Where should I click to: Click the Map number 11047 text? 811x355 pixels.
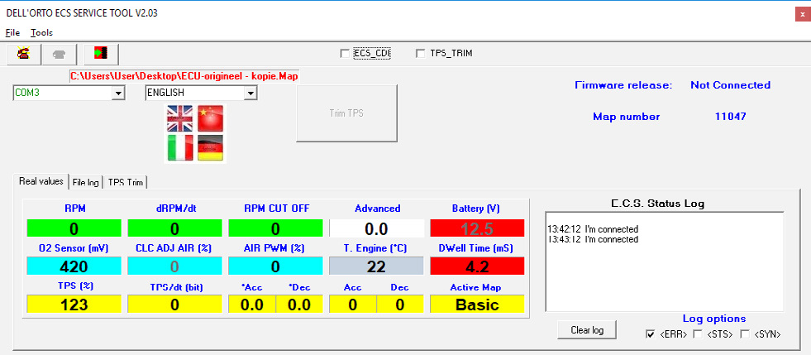730,117
